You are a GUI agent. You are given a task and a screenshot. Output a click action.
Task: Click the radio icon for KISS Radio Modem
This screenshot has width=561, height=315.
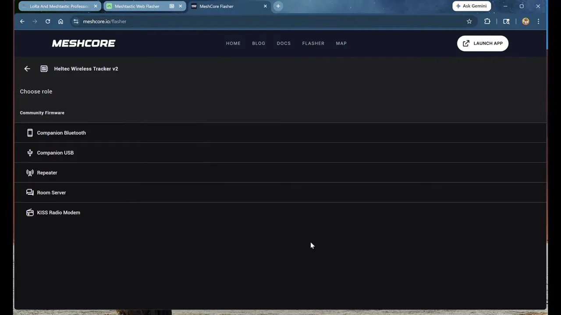30,213
